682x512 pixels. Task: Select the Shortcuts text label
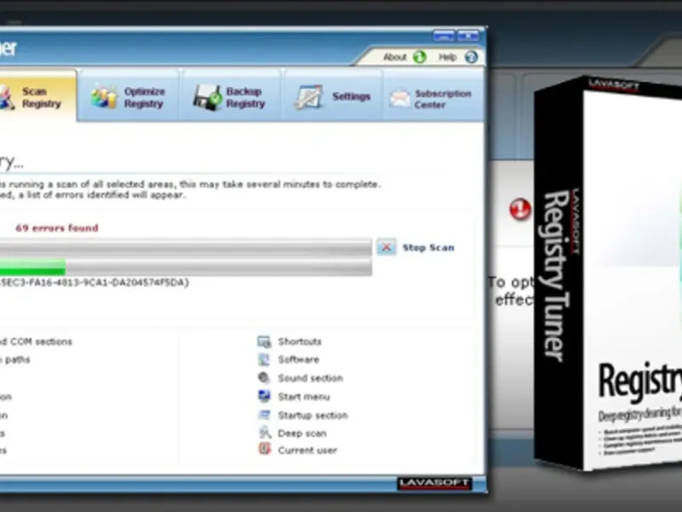pos(300,341)
